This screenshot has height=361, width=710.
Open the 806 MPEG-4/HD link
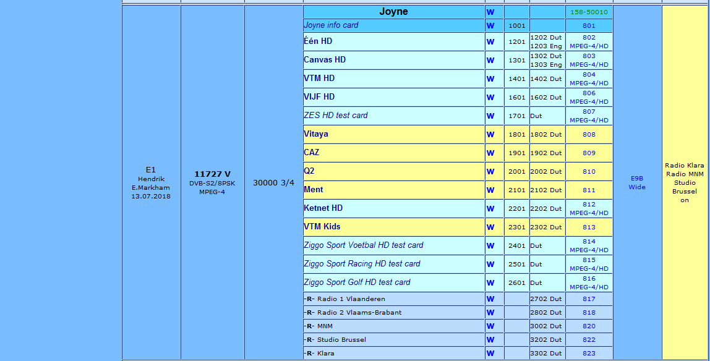point(589,97)
